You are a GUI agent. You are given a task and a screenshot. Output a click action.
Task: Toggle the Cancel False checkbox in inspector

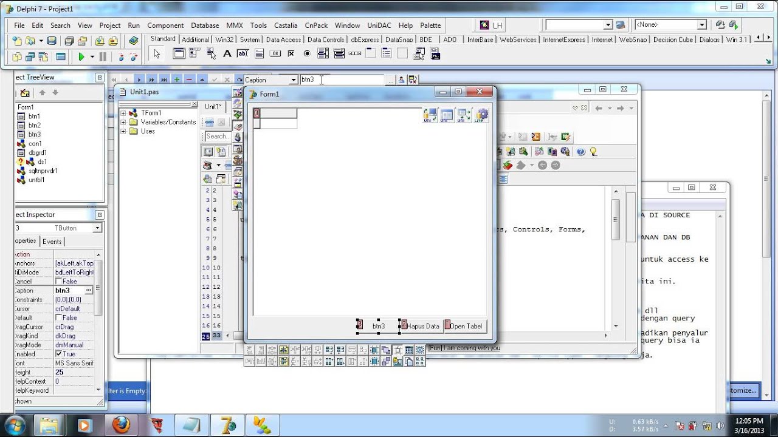point(59,282)
